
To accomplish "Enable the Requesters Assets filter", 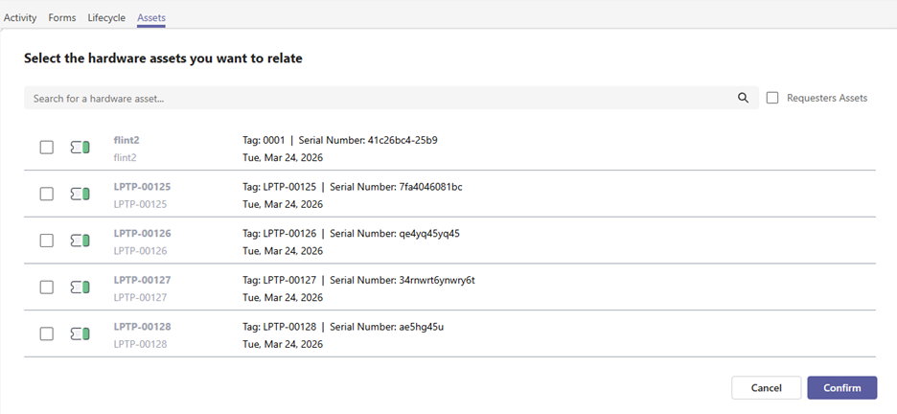I will 772,98.
